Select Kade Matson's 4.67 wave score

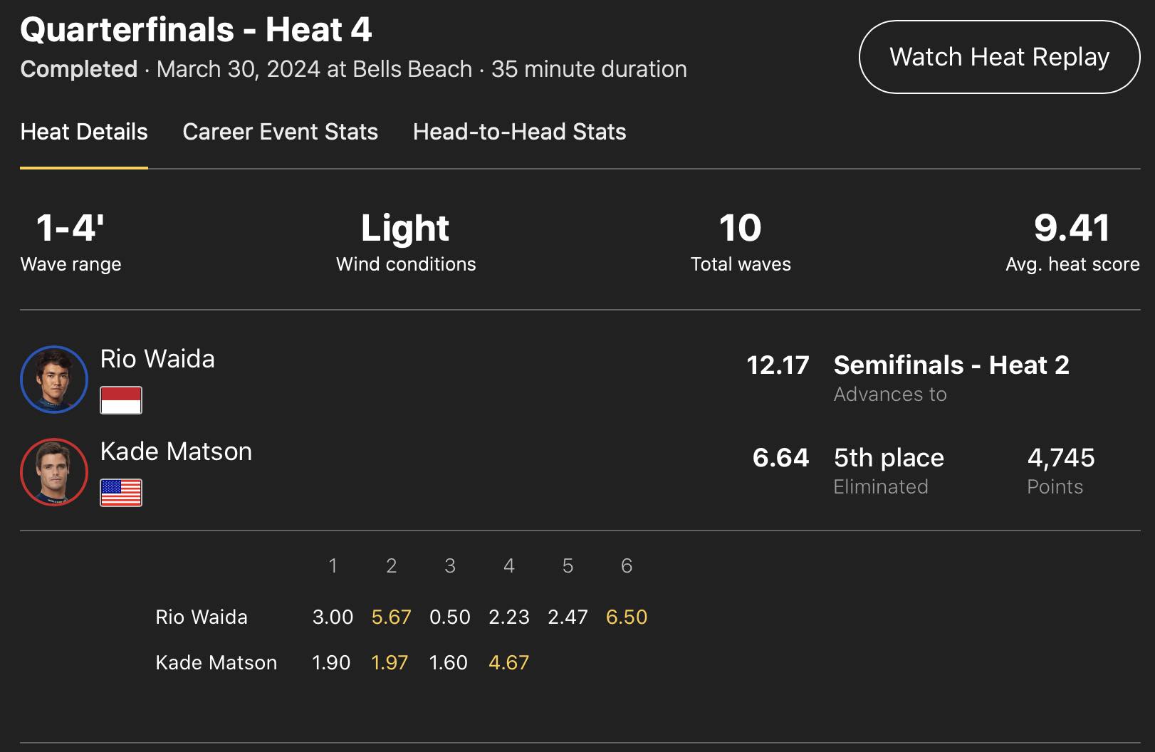click(x=508, y=662)
